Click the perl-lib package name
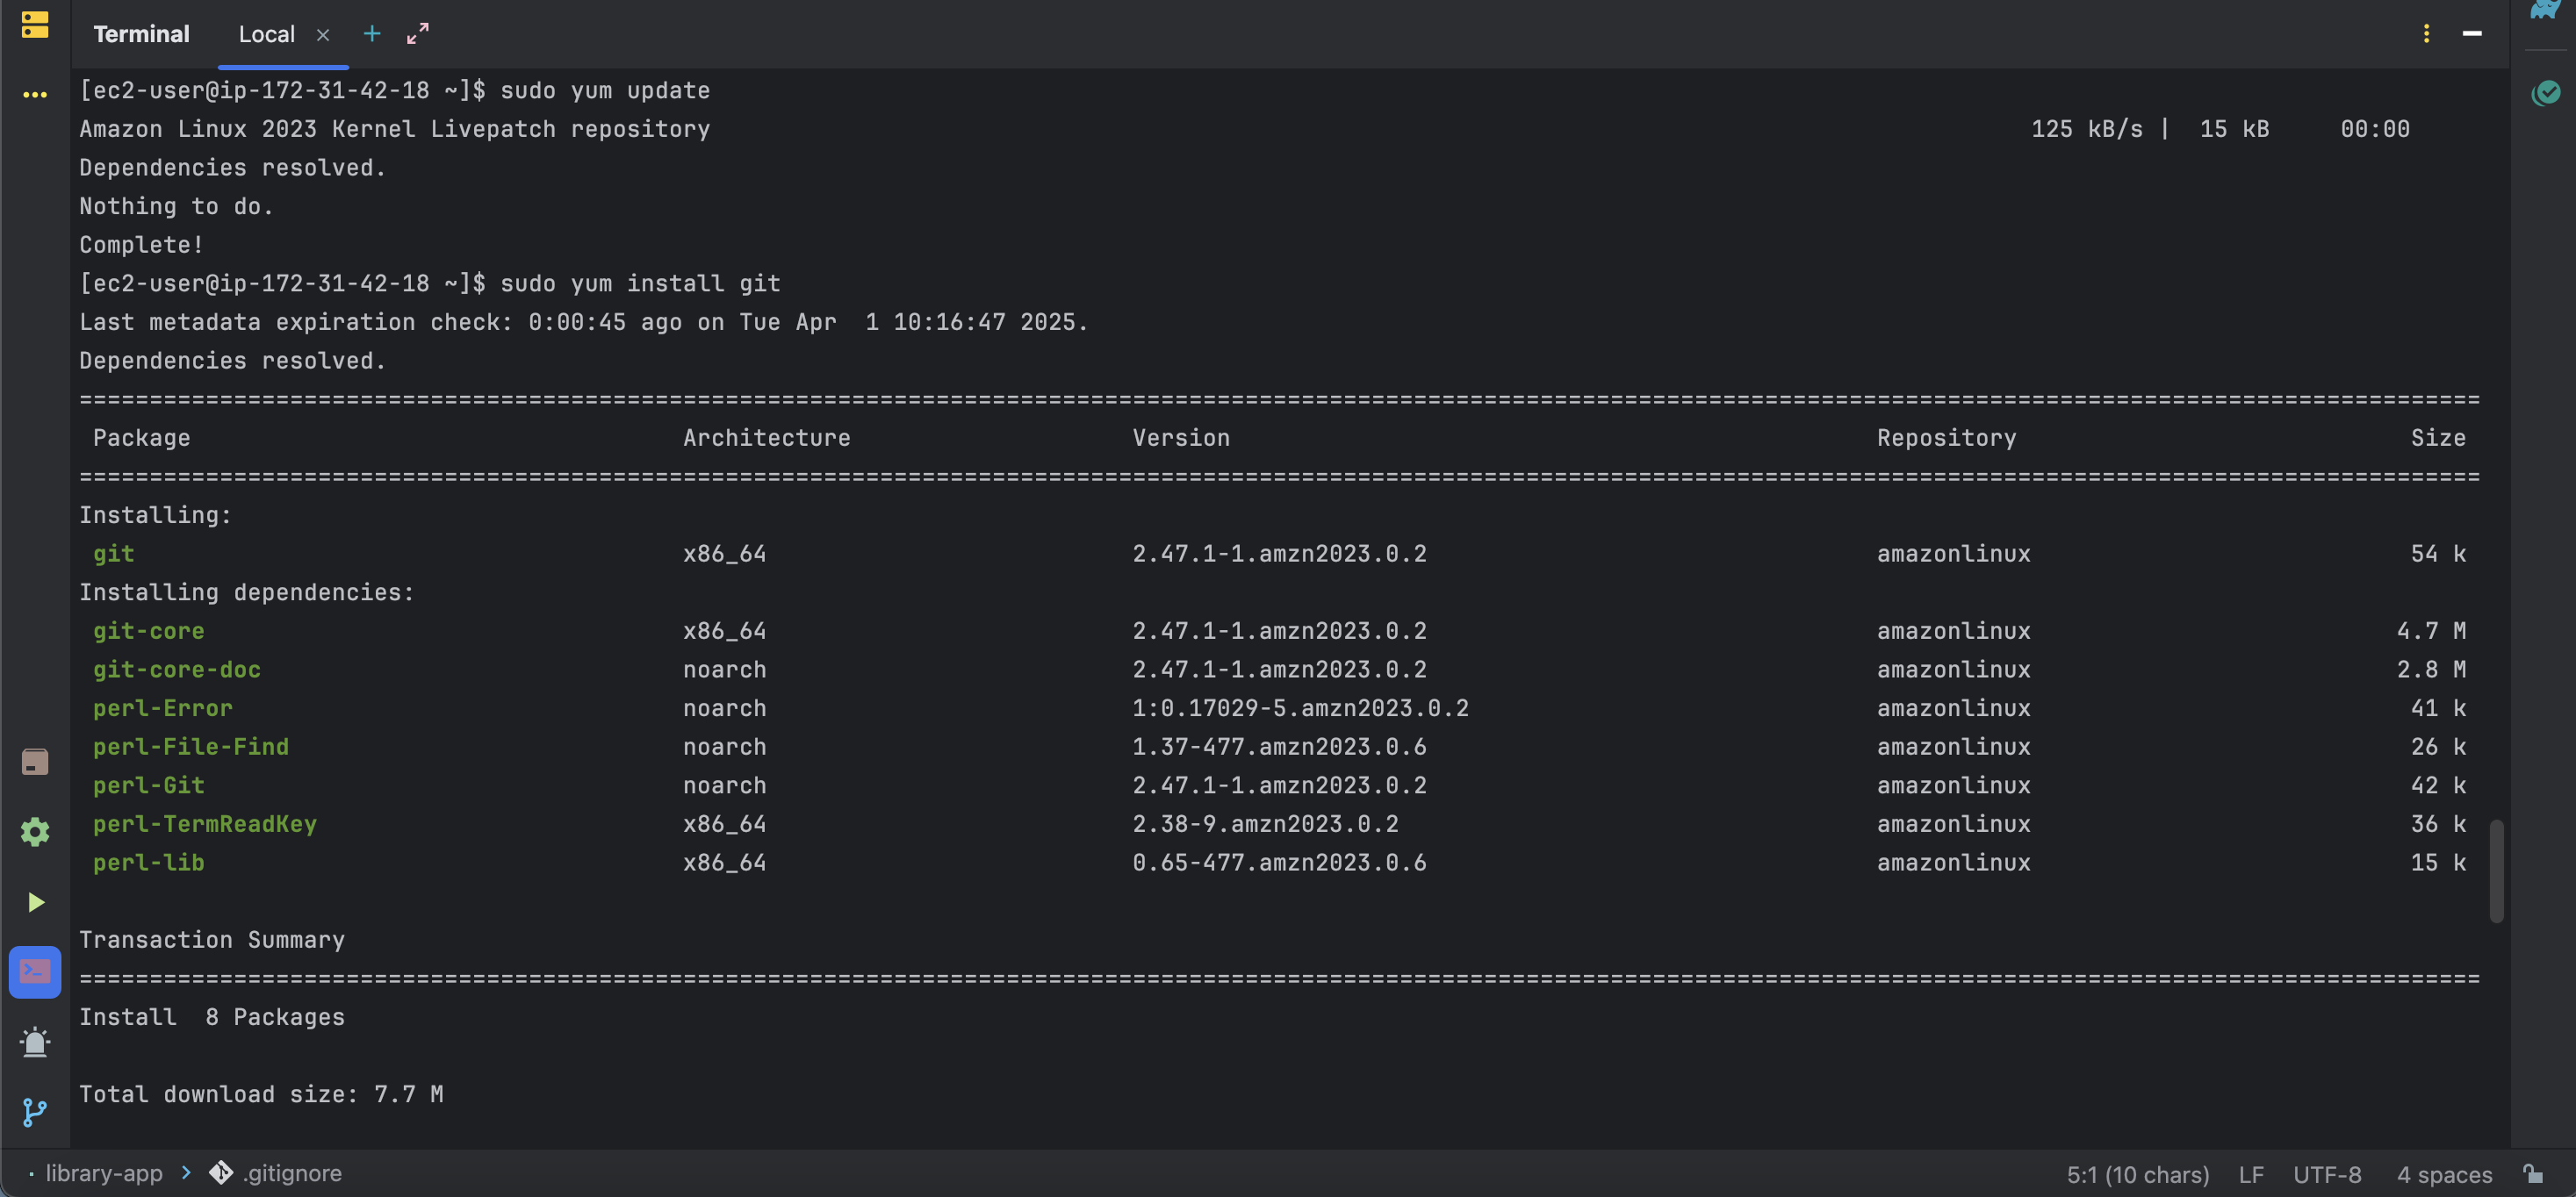 [149, 863]
